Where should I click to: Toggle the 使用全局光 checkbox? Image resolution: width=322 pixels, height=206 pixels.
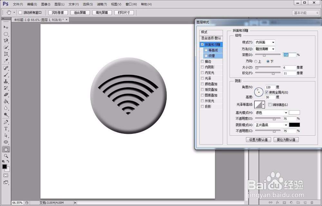267,92
